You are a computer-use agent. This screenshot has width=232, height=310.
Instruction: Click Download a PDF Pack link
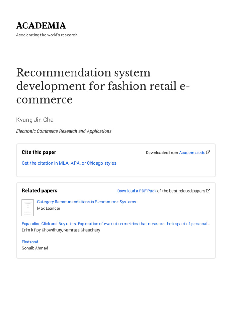pos(137,191)
